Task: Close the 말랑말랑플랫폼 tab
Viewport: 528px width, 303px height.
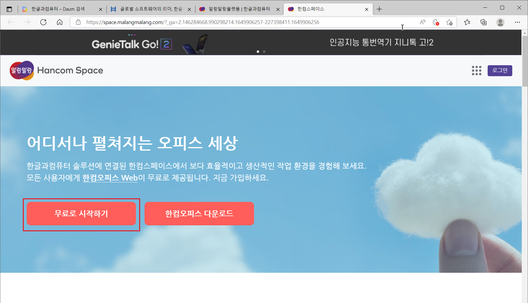Action: tap(278, 9)
